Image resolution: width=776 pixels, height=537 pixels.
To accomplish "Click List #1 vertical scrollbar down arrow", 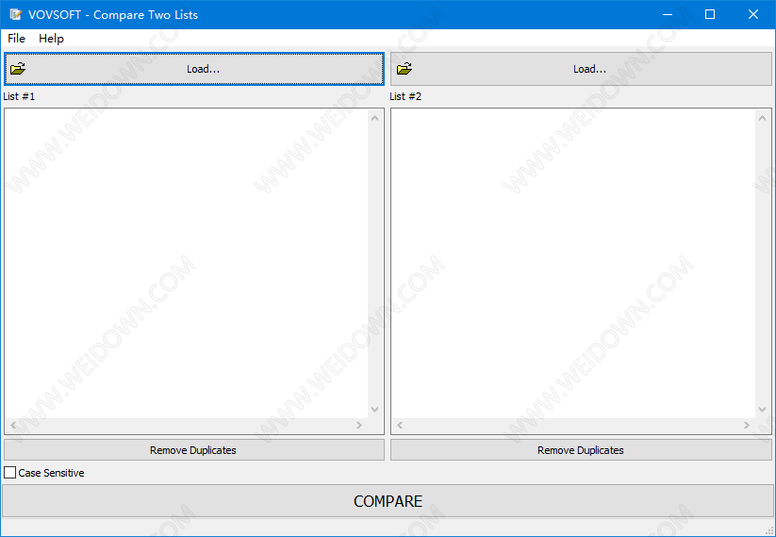I will pyautogui.click(x=374, y=410).
